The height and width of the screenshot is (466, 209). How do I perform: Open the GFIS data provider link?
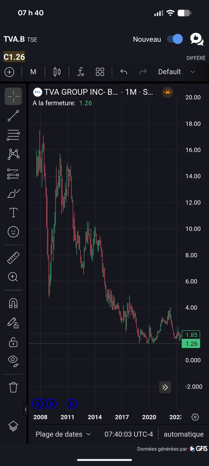[x=199, y=449]
